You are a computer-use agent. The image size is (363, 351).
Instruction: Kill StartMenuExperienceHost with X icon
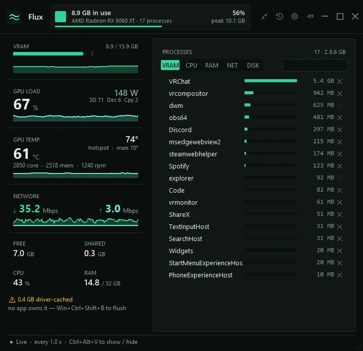coord(339,263)
